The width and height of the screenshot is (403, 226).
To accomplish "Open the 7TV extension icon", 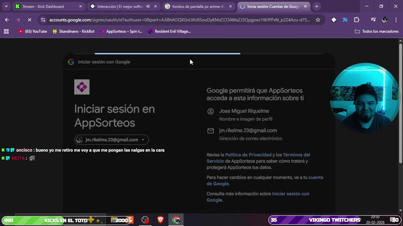I will pos(345,20).
